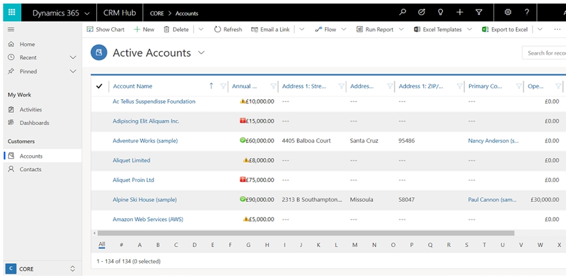Collapse the sidebar with hamburger icon
This screenshot has width=566, height=276.
tap(11, 30)
